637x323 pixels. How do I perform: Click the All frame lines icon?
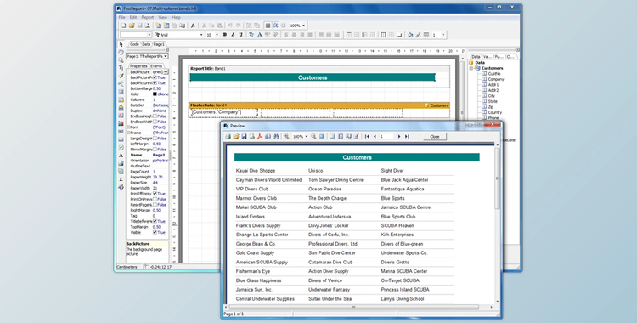[383, 35]
